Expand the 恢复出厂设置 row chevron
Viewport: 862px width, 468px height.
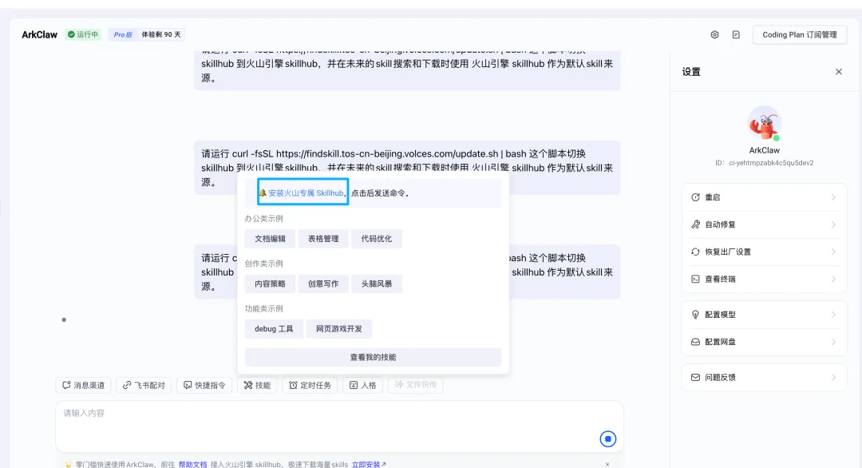(833, 252)
